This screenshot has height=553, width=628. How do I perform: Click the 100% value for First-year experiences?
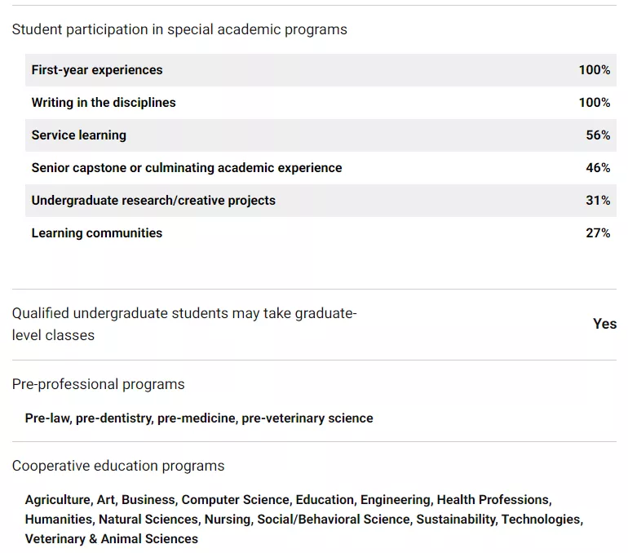[x=595, y=70]
